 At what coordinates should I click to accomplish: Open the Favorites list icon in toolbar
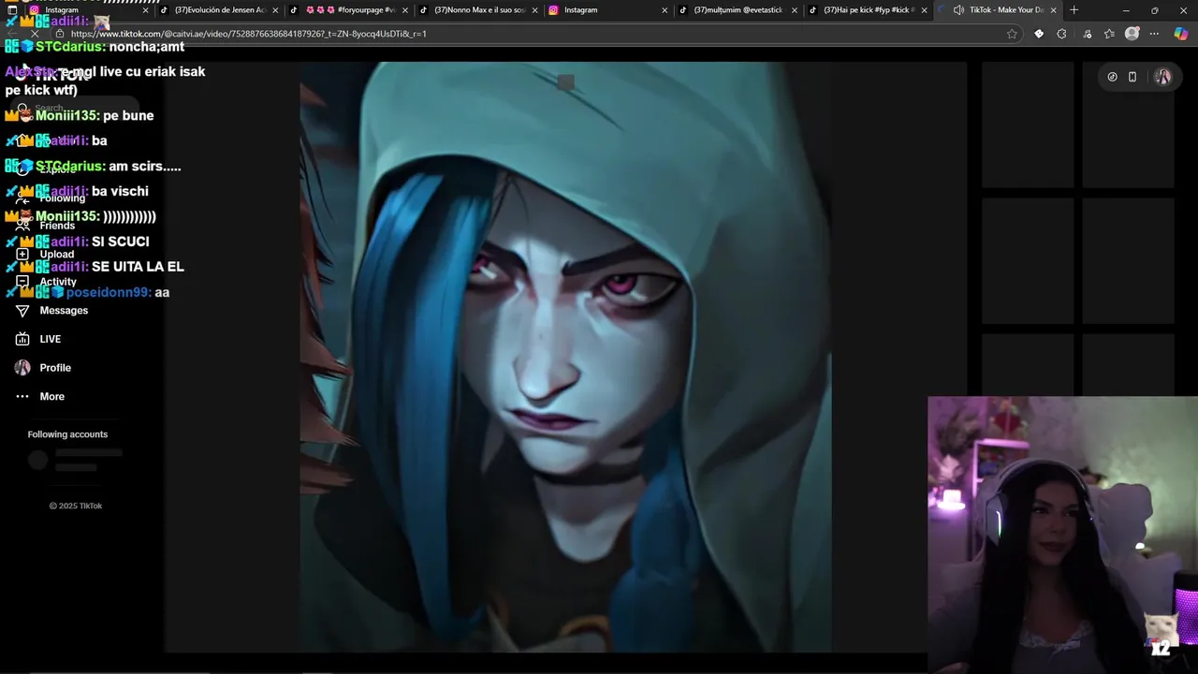click(x=1109, y=34)
